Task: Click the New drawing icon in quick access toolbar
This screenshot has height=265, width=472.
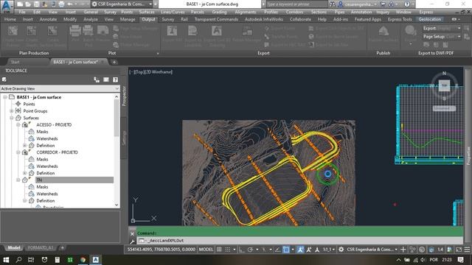Action: point(20,4)
